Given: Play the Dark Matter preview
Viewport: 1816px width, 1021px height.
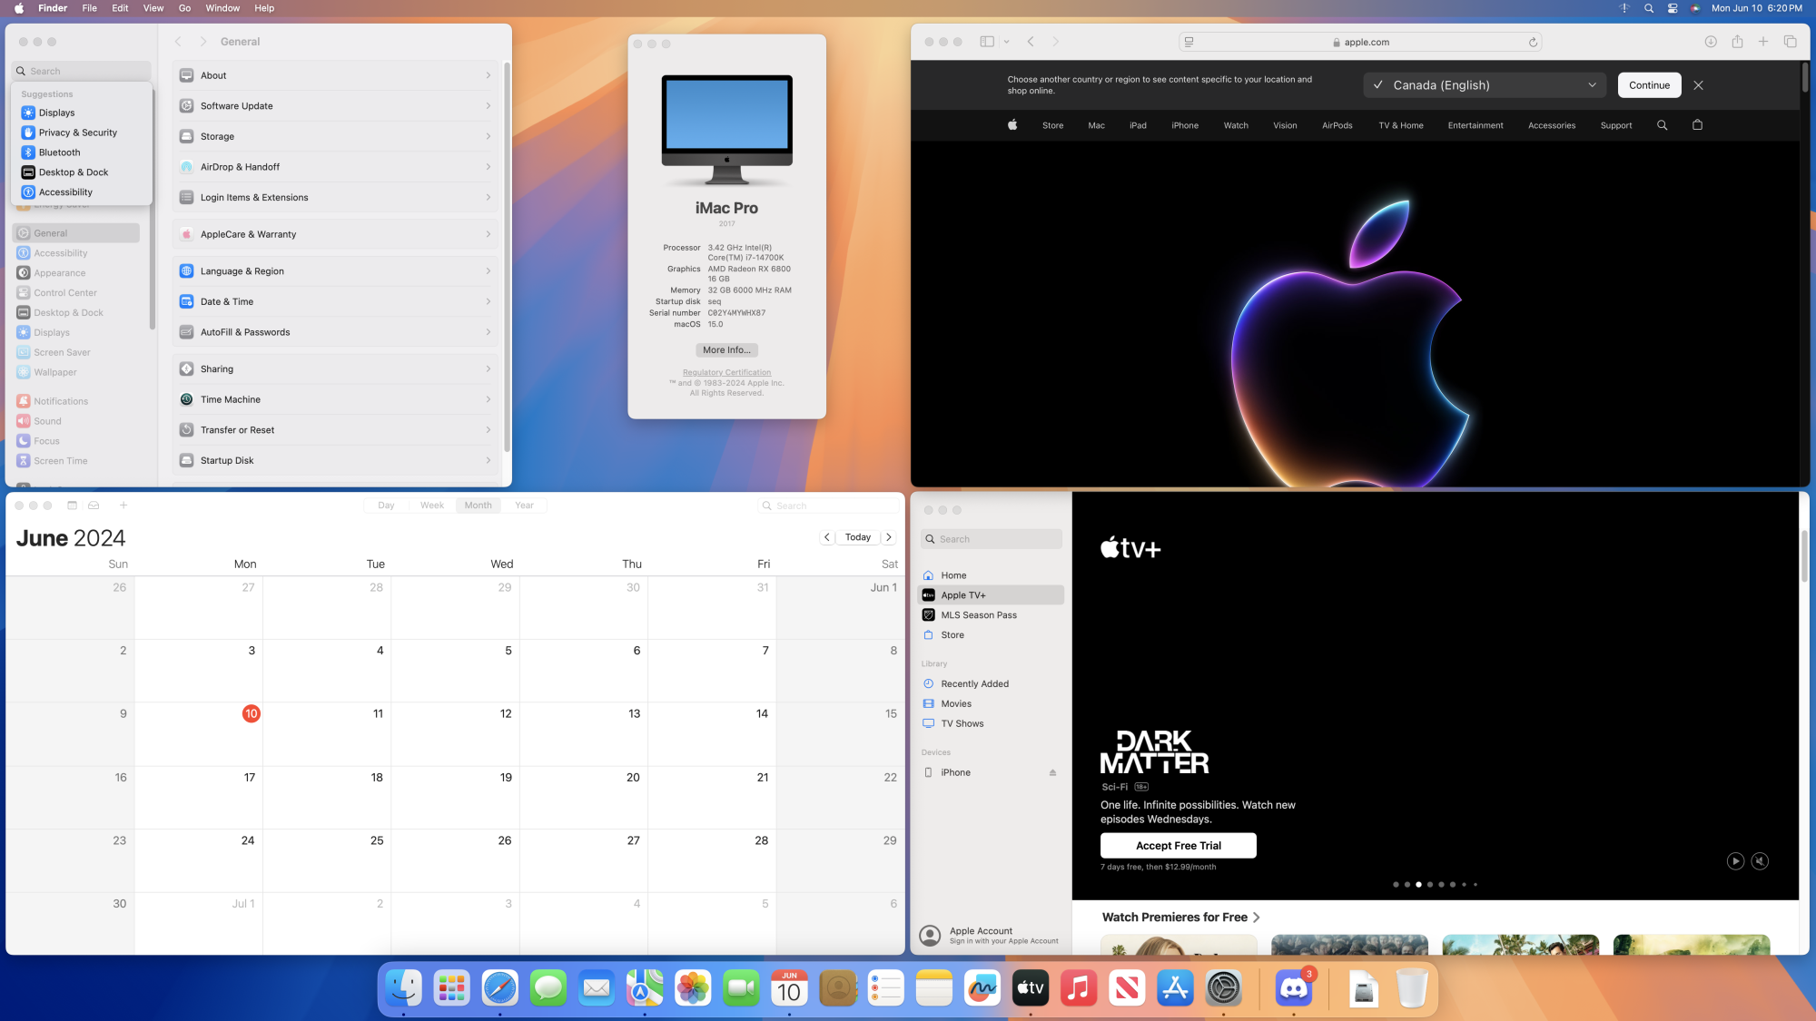Looking at the screenshot, I should [x=1735, y=861].
